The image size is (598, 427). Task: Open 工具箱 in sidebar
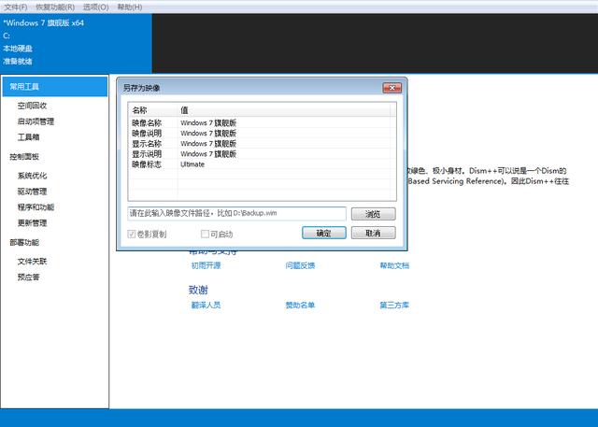pyautogui.click(x=28, y=136)
